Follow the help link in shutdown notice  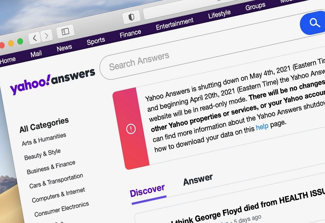[262, 127]
